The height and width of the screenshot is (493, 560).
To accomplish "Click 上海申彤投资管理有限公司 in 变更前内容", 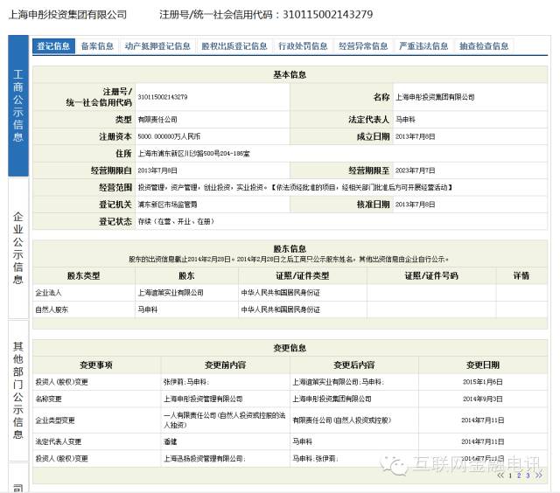I will pyautogui.click(x=203, y=399).
